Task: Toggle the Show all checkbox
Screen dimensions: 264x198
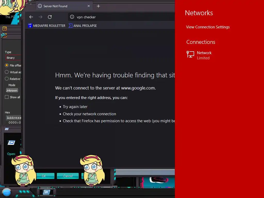Action: pos(7,97)
